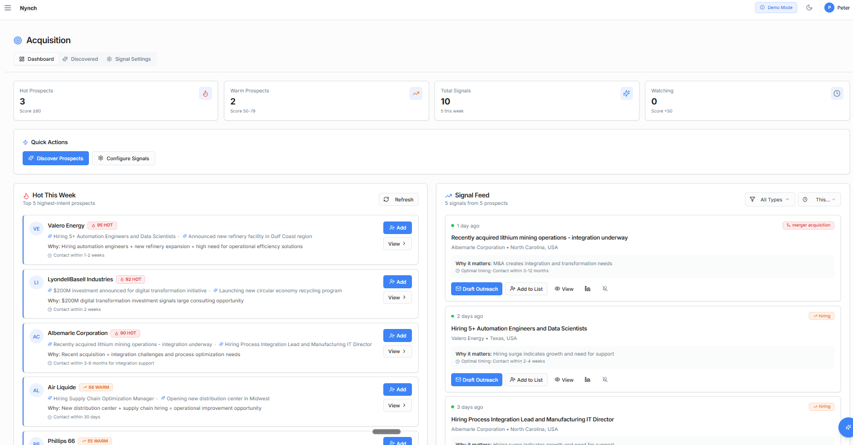Click the 95 HOT score badge
This screenshot has height=445, width=853.
click(x=102, y=226)
